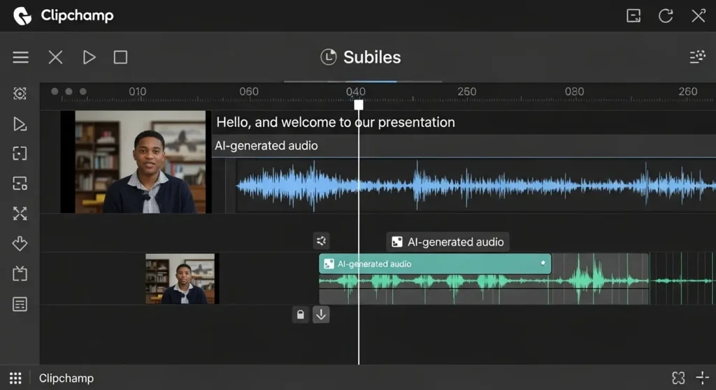Click the play-shaped sidebar icon
Image resolution: width=716 pixels, height=390 pixels.
[x=20, y=124]
